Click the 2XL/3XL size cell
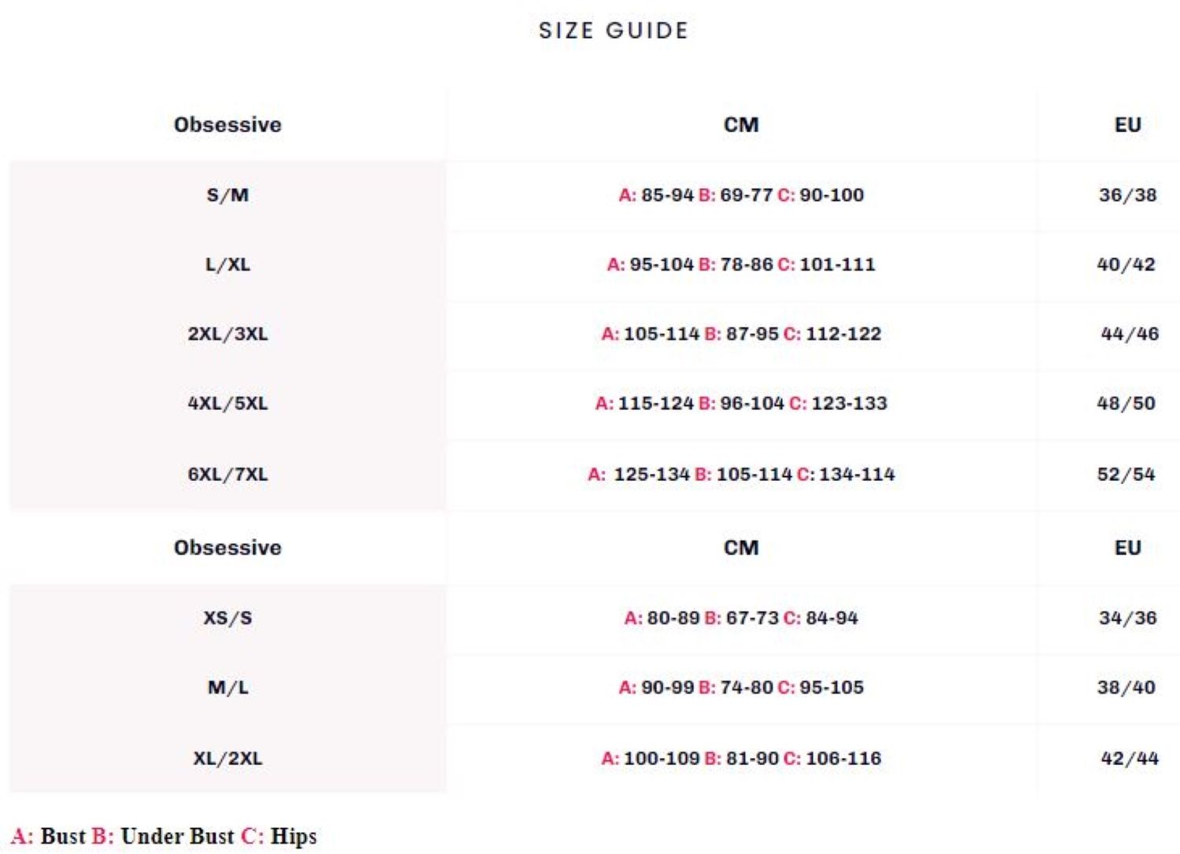 [227, 334]
